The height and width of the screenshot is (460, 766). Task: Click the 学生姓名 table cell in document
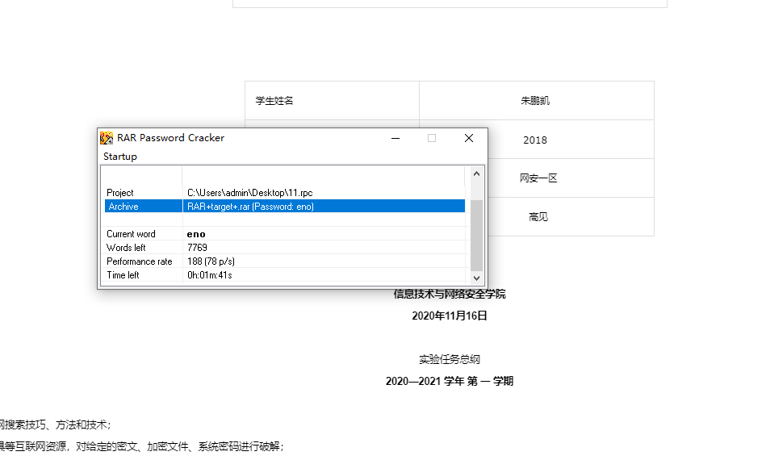333,101
